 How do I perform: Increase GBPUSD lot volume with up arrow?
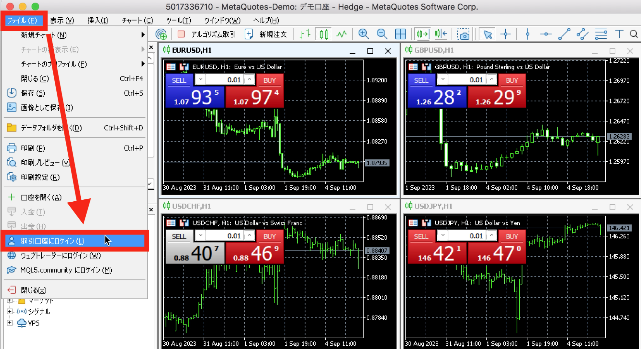point(492,79)
